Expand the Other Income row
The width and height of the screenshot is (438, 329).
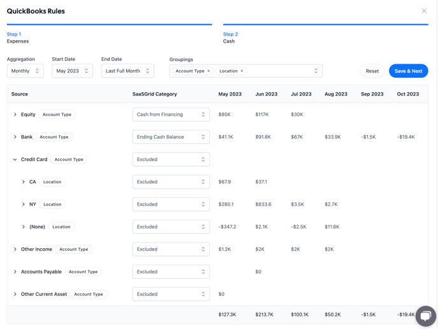coord(15,249)
